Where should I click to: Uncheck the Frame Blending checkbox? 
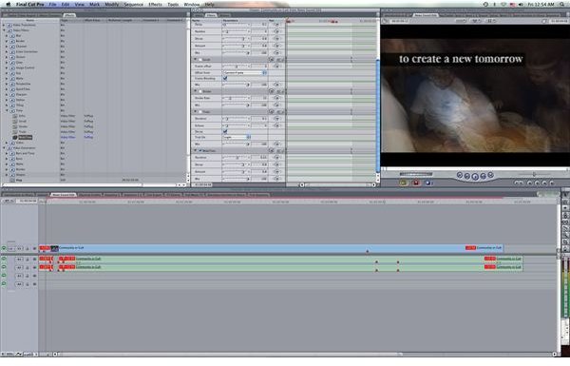click(225, 78)
